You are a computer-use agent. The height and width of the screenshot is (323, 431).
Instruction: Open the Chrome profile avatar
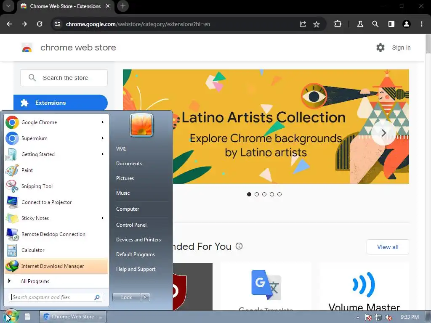[407, 24]
